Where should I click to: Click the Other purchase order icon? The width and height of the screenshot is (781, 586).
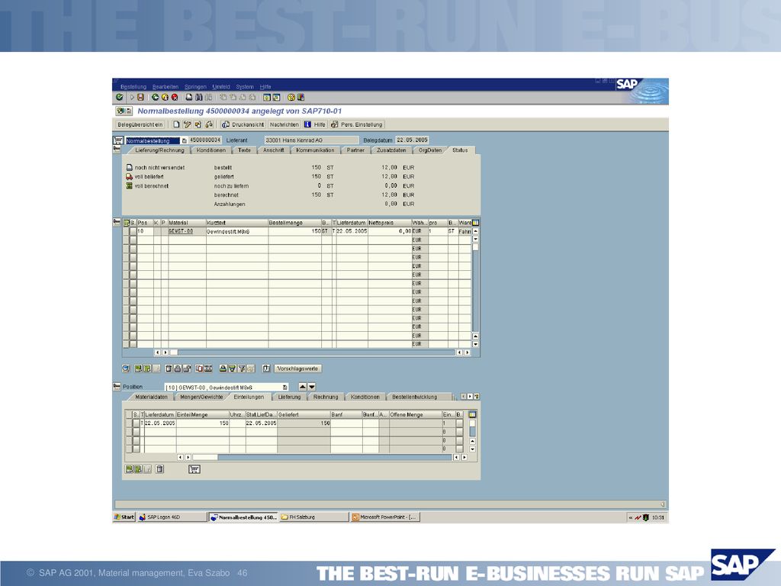198,124
